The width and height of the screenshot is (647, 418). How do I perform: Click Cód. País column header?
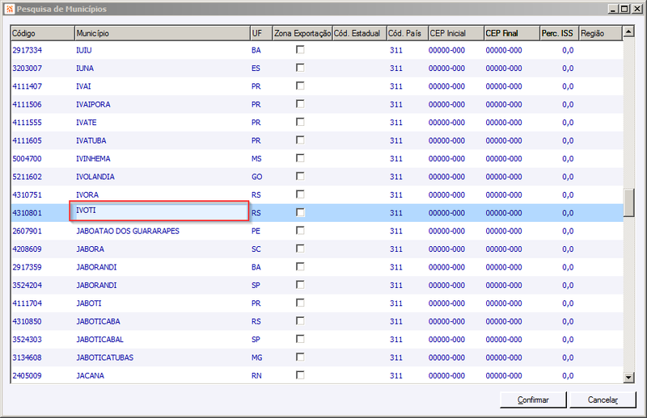tap(407, 33)
